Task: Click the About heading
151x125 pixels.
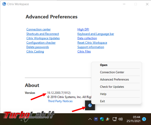Action: 32,85
